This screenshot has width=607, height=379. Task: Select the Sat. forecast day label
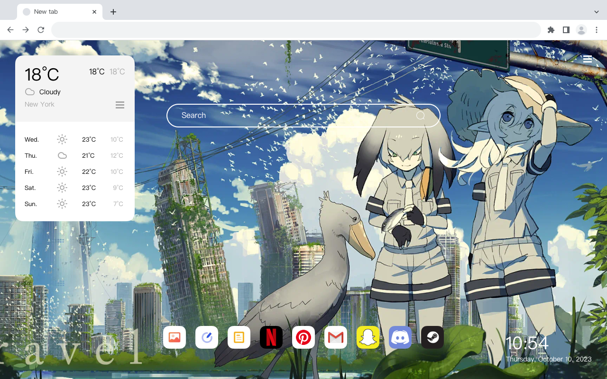(30, 188)
